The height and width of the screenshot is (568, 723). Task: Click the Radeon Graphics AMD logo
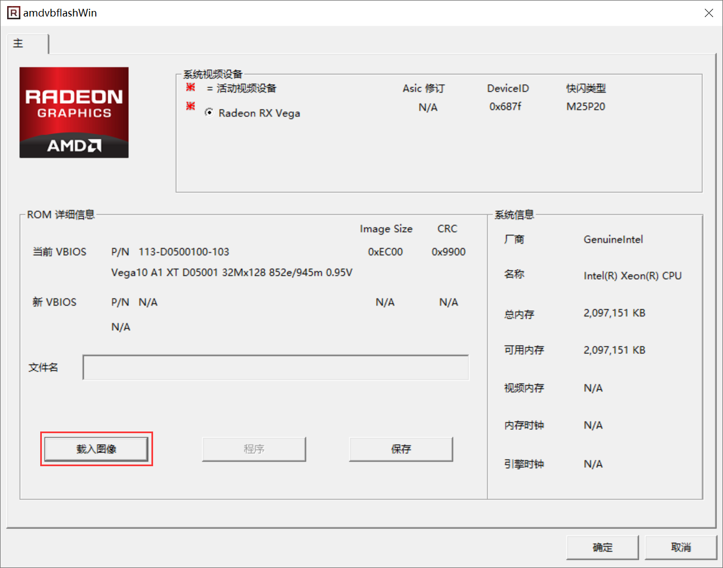click(x=74, y=113)
